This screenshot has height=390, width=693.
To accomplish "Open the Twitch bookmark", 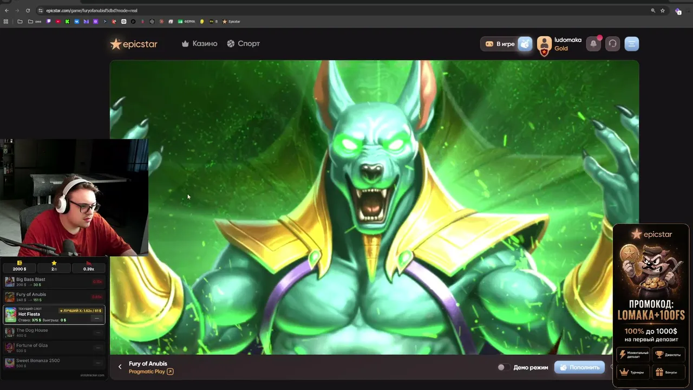I will tap(49, 22).
